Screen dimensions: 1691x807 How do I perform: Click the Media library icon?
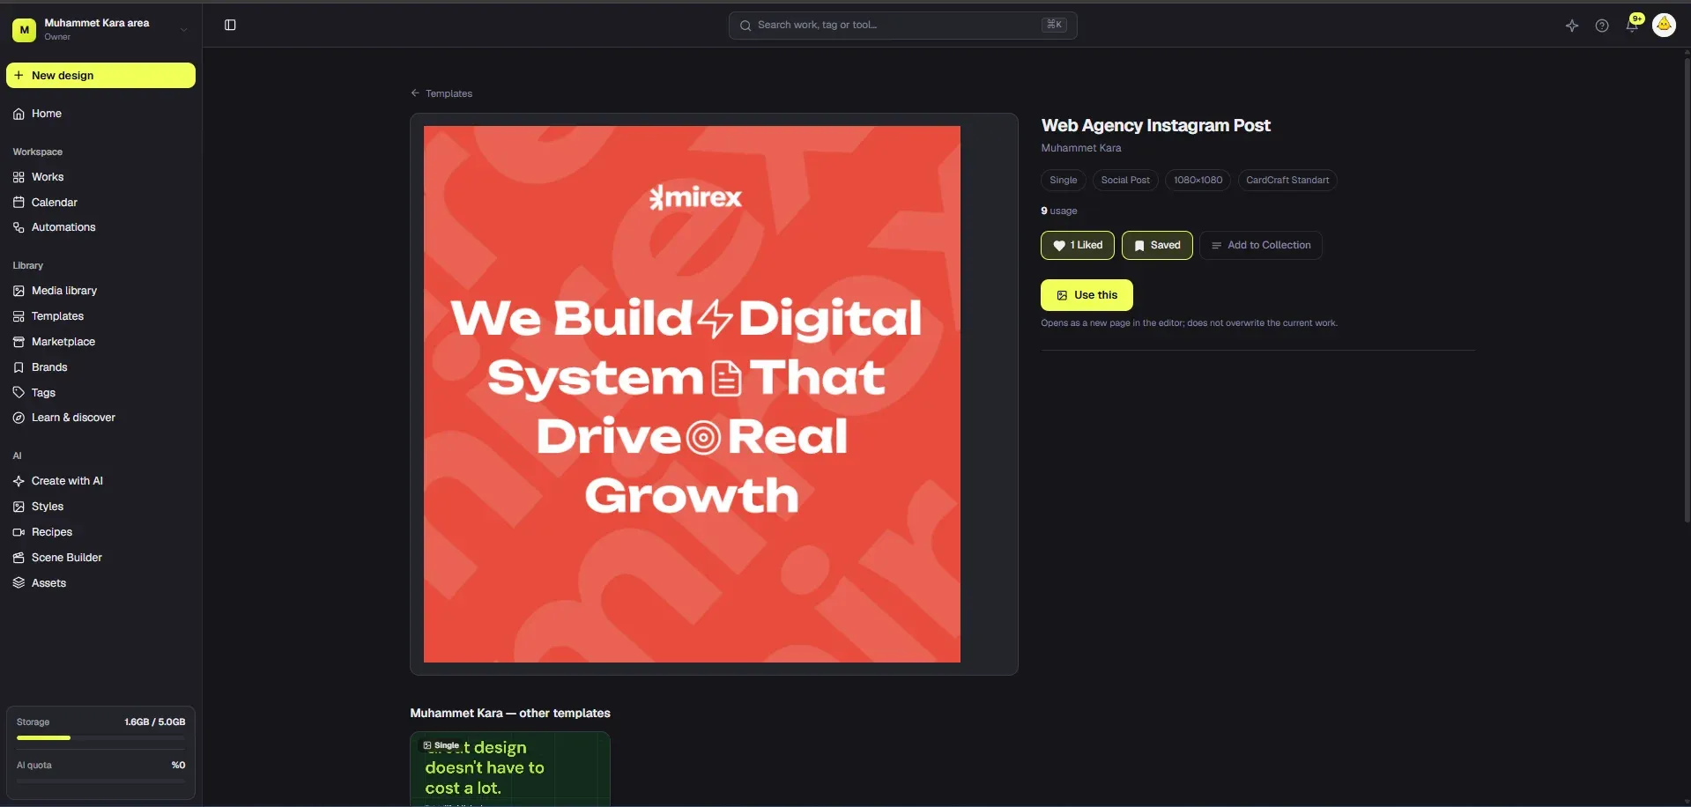19,291
